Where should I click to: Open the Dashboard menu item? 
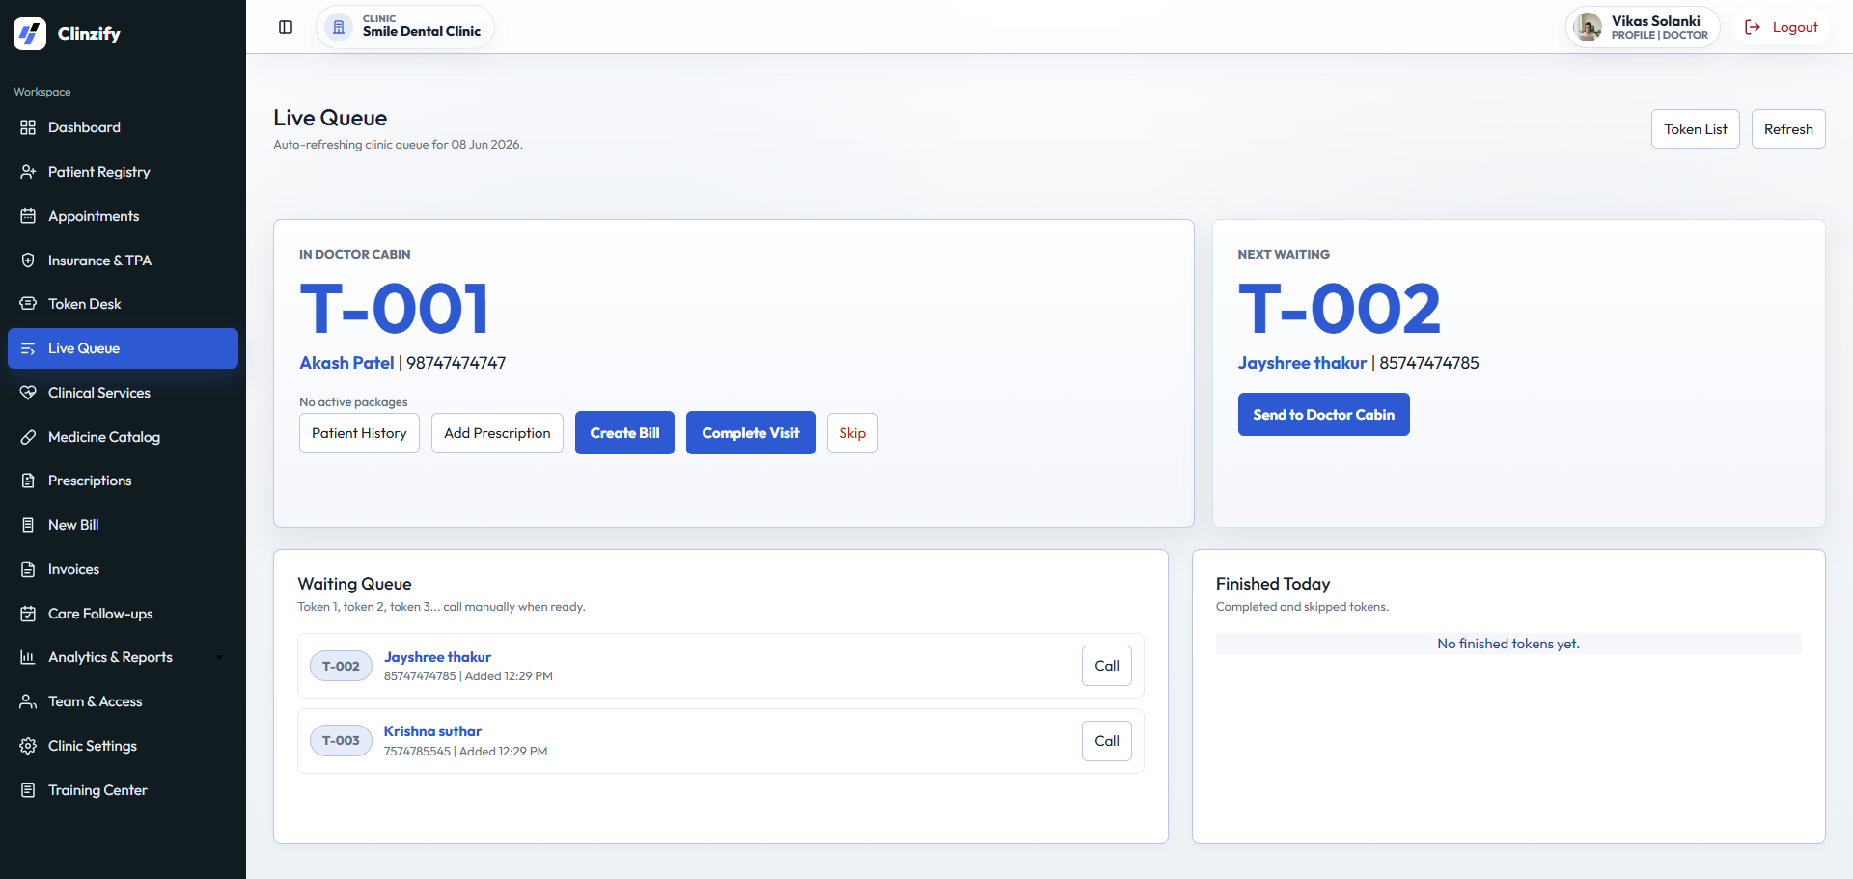pyautogui.click(x=123, y=127)
